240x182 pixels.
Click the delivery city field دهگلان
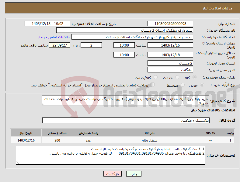point(170,70)
